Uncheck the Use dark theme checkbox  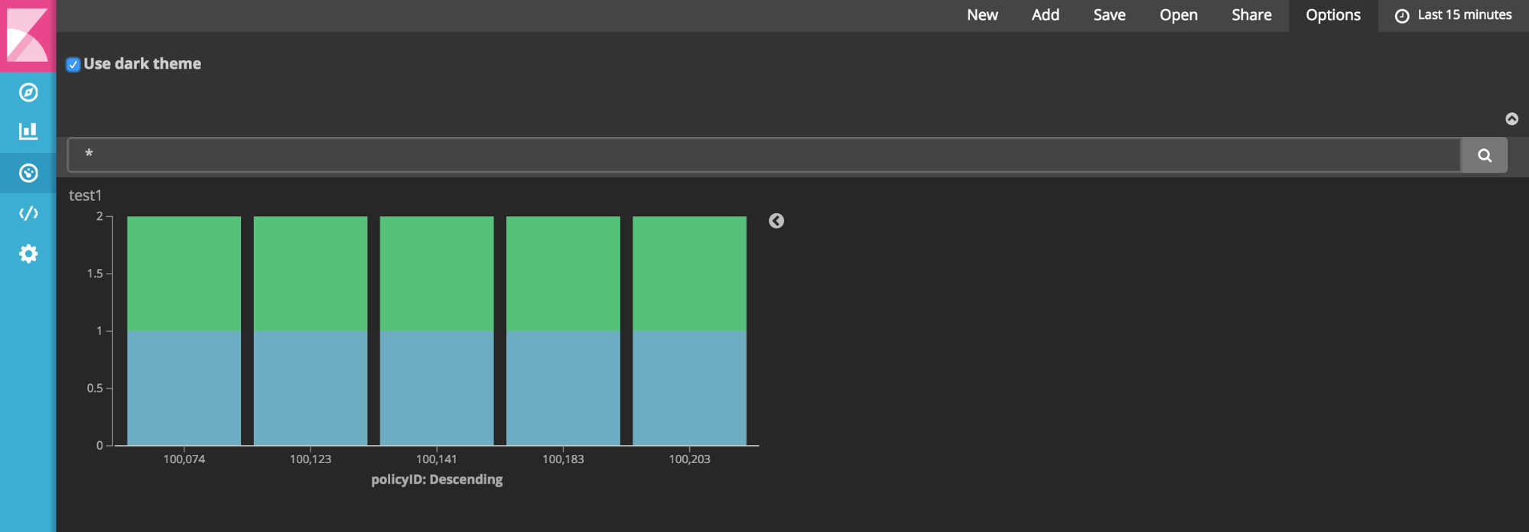[x=73, y=64]
